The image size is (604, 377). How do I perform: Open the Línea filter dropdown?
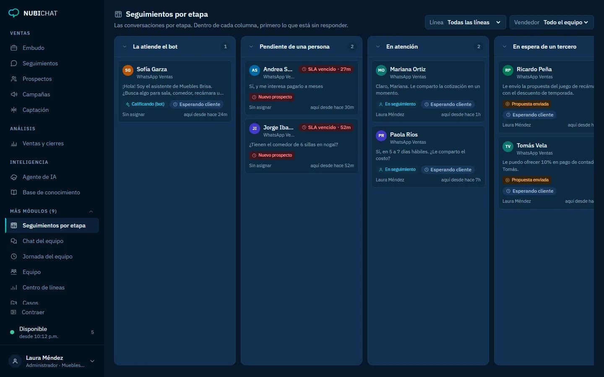pos(465,22)
